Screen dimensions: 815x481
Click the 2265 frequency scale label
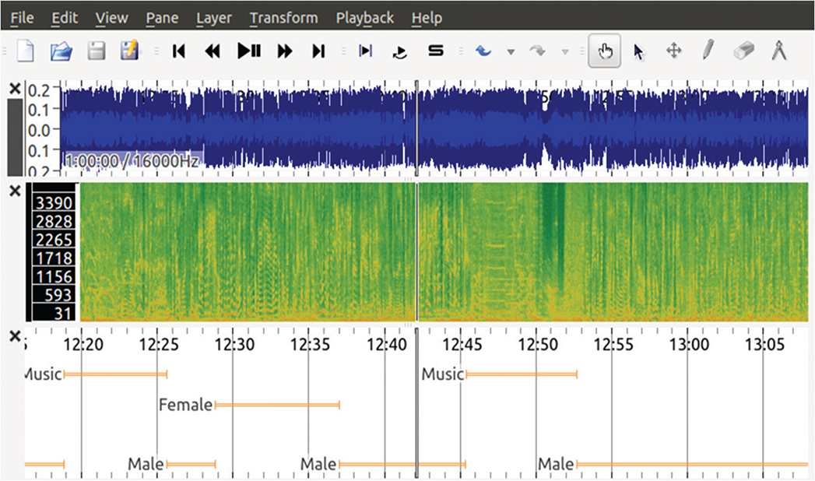point(54,240)
